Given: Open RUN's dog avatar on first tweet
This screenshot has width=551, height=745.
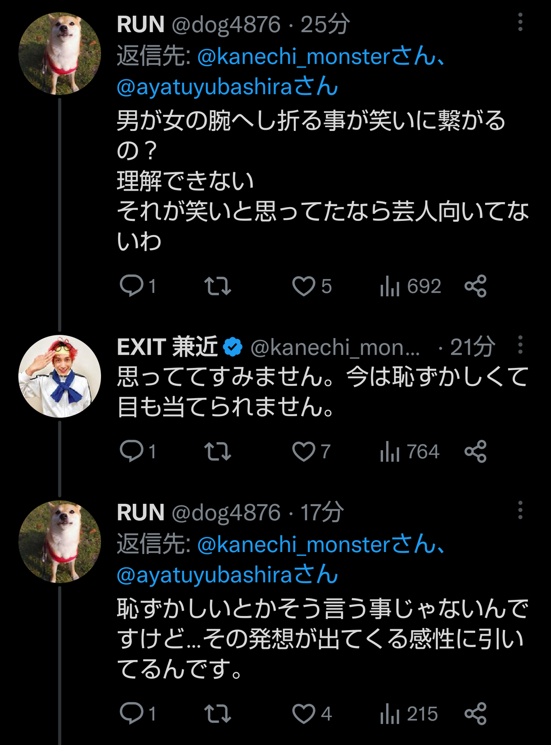Looking at the screenshot, I should point(60,54).
